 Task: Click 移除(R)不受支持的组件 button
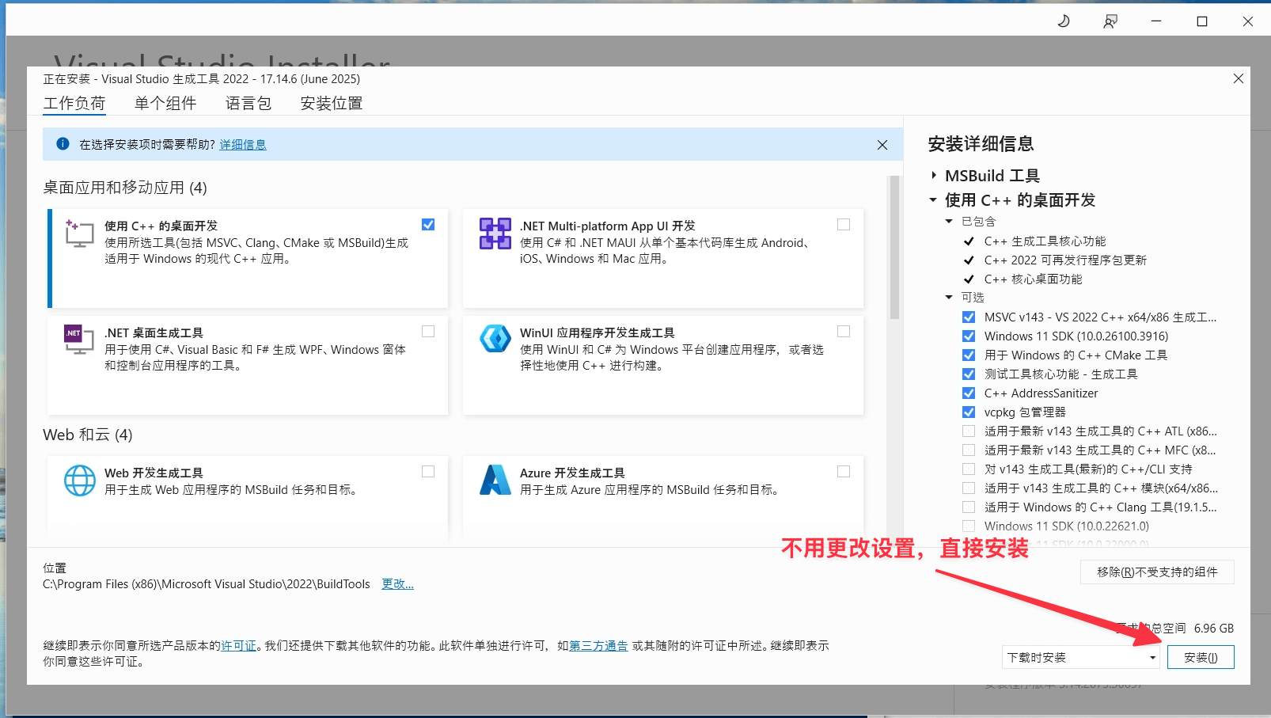click(1157, 572)
